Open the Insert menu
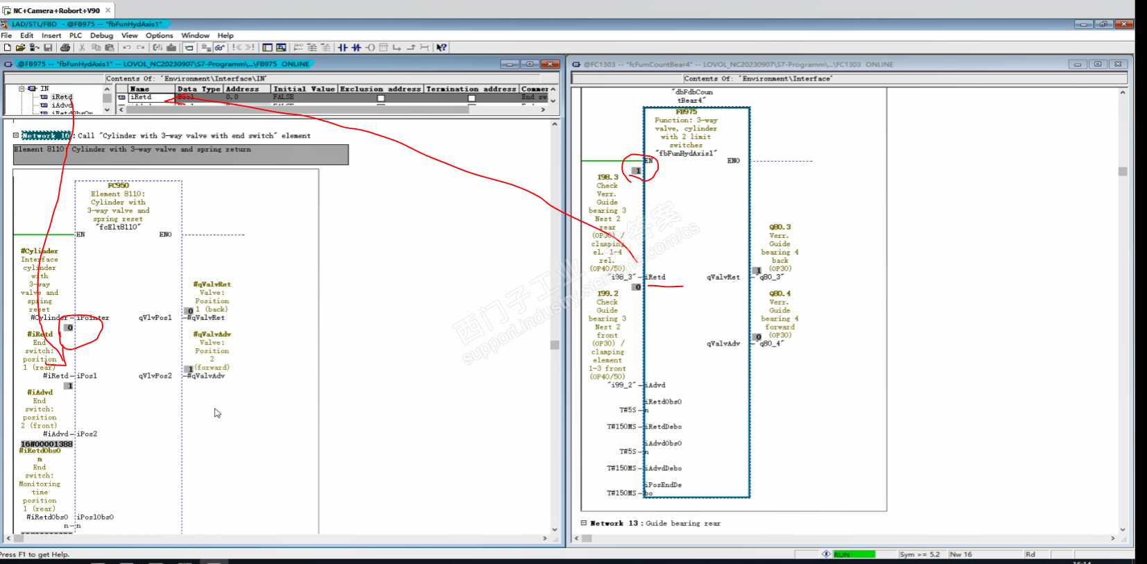The height and width of the screenshot is (564, 1147). 51,35
